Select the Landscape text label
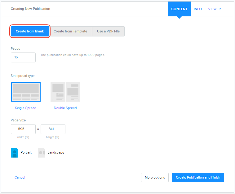 pyautogui.click(x=56, y=152)
